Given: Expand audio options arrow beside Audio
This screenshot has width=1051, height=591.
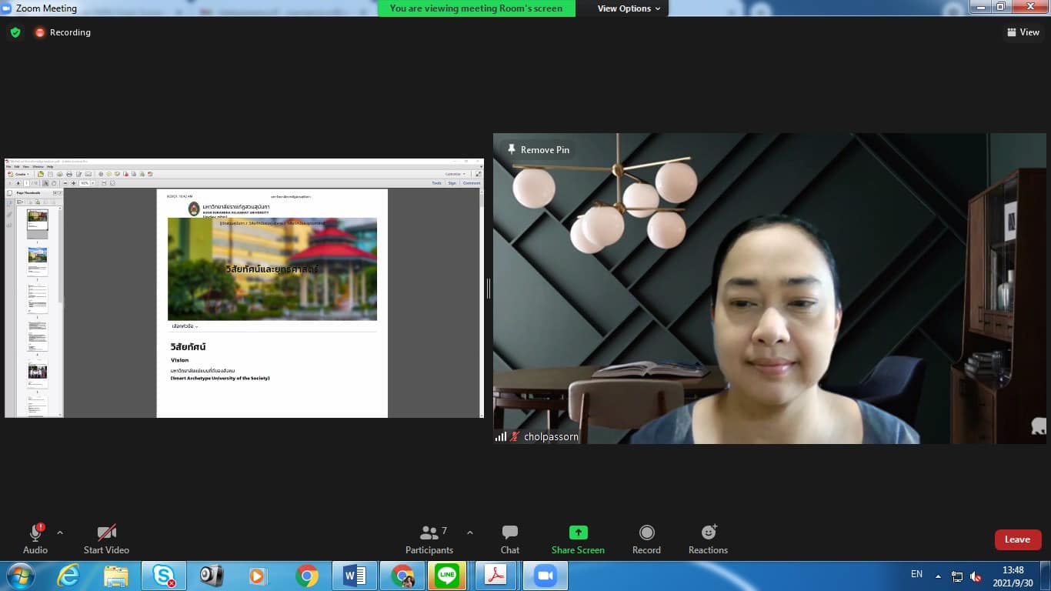Looking at the screenshot, I should 60,533.
